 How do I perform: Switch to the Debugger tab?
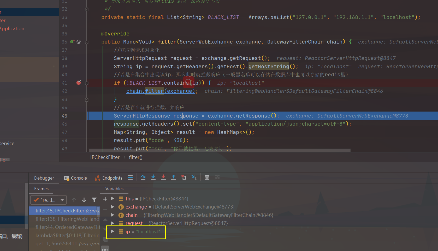[x=44, y=178]
